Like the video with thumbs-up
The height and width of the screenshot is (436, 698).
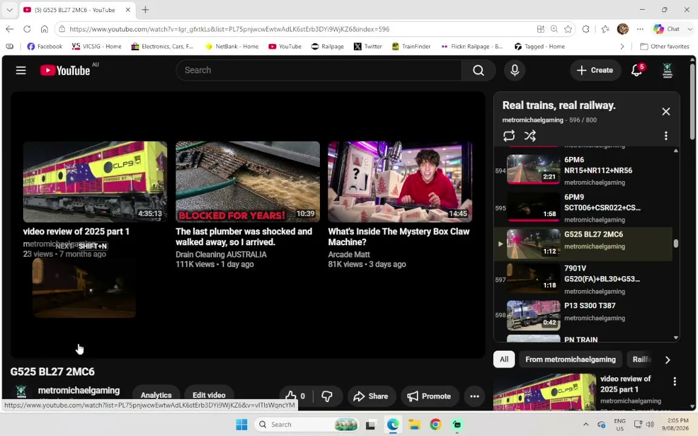click(x=295, y=396)
